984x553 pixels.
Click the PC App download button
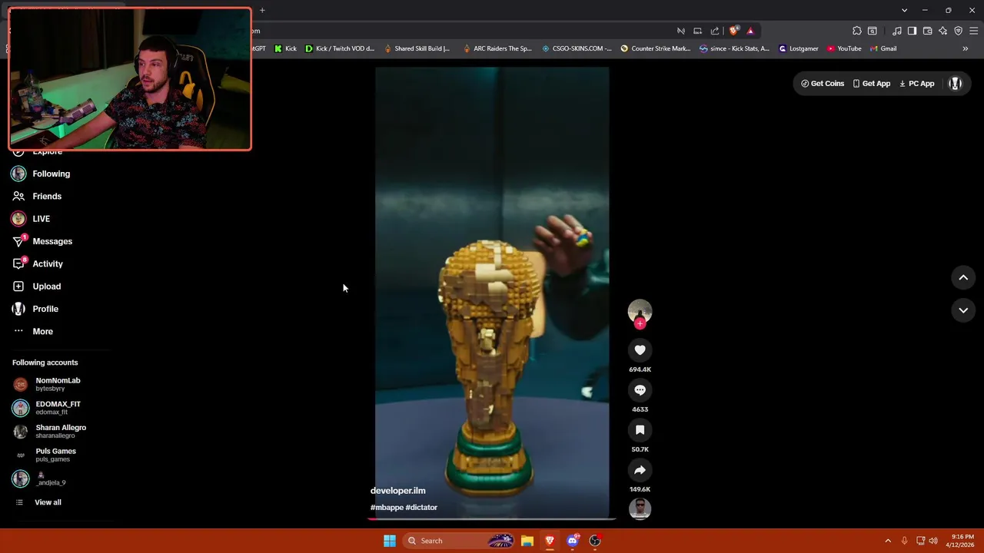916,84
